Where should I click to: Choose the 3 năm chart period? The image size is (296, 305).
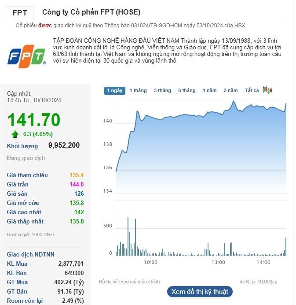pyautogui.click(x=230, y=90)
